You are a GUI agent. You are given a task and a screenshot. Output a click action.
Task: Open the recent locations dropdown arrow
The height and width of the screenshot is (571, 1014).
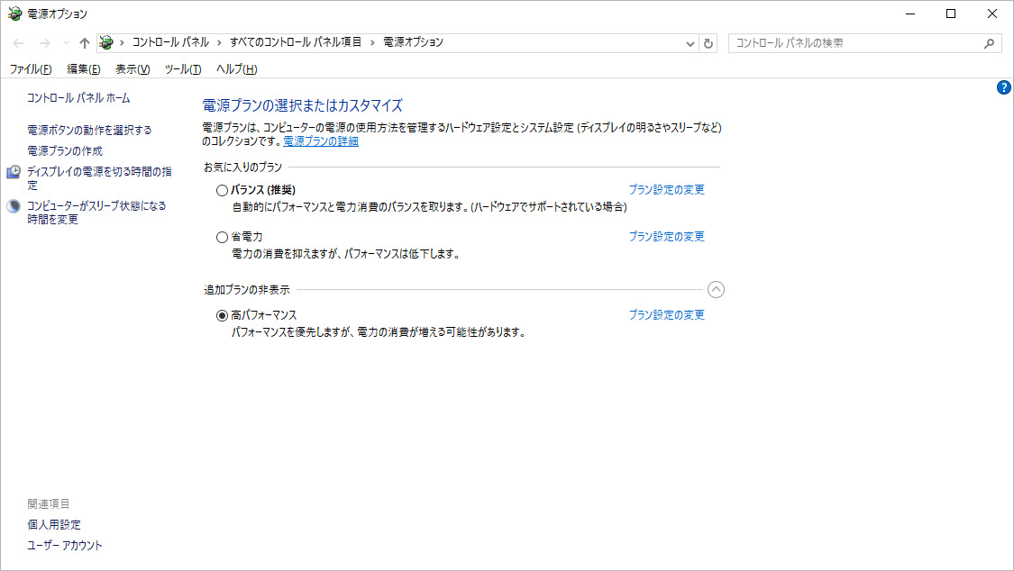pyautogui.click(x=66, y=43)
